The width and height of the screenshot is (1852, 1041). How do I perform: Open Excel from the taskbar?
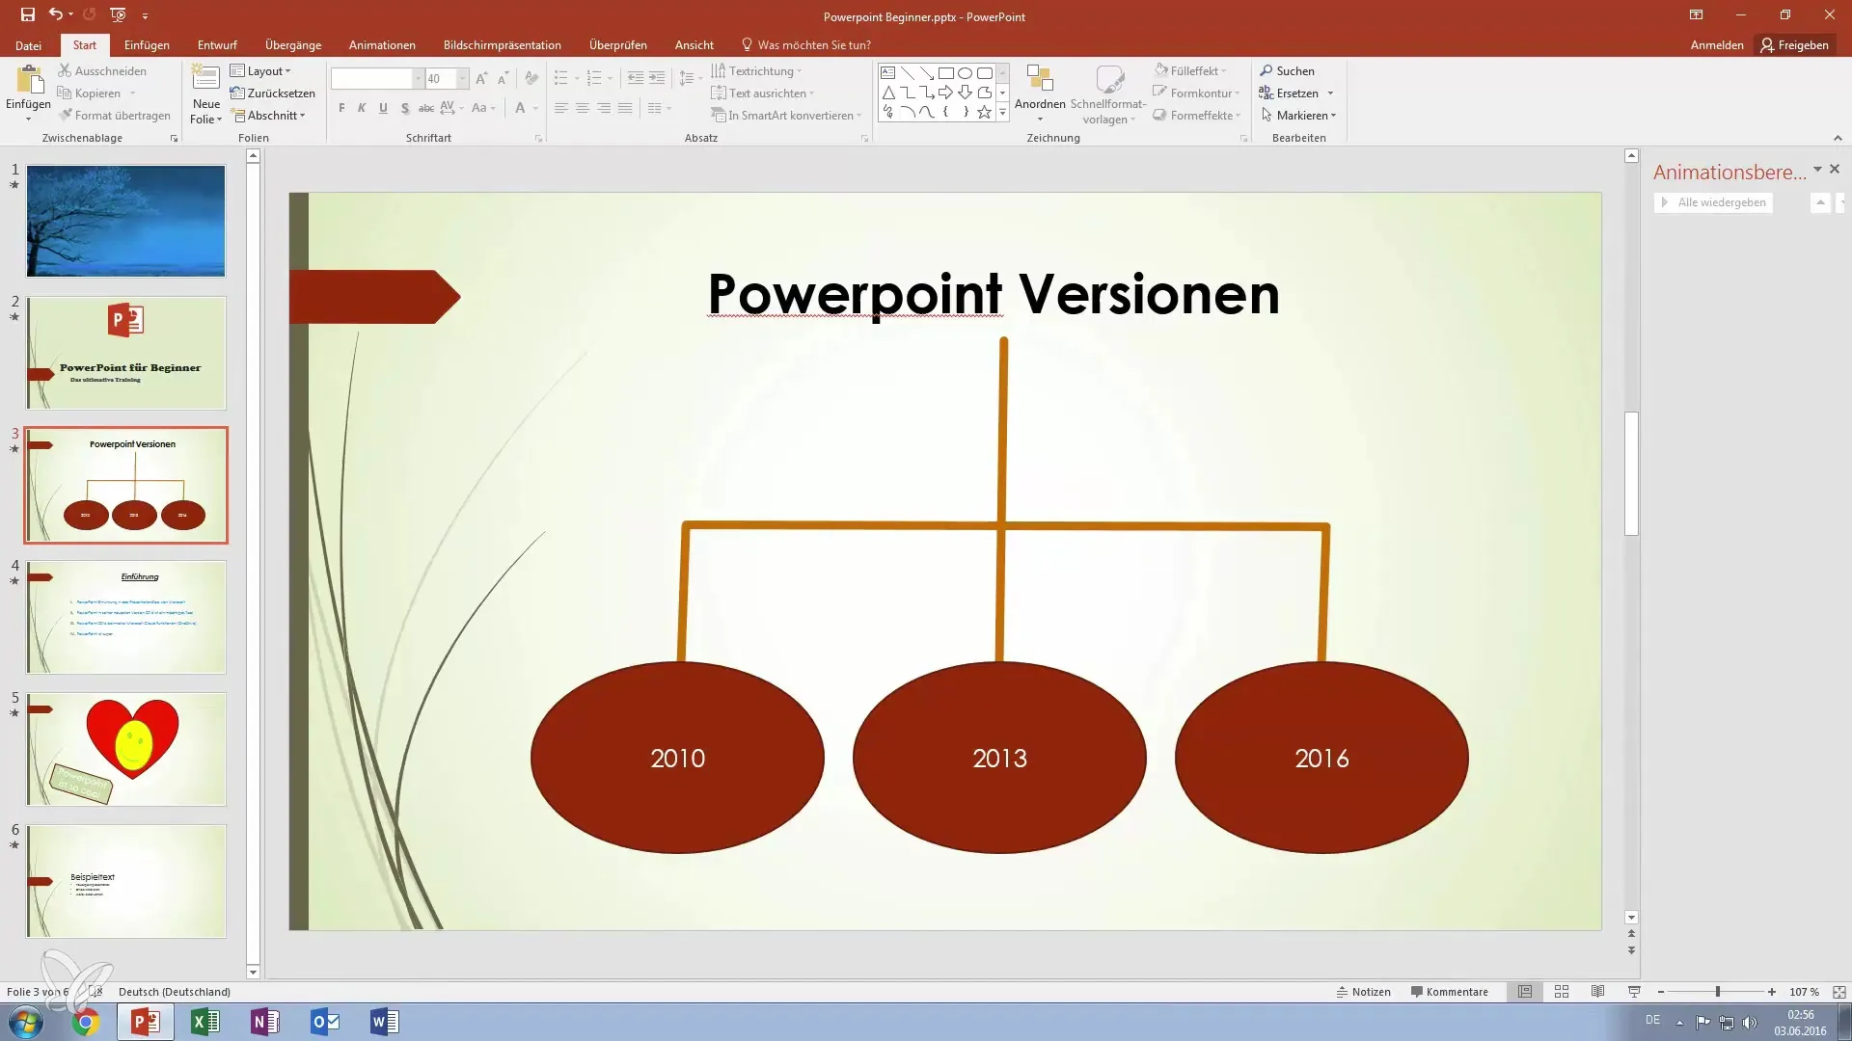tap(205, 1022)
